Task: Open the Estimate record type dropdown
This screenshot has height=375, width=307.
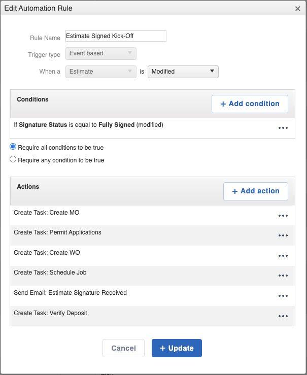Action: 101,72
